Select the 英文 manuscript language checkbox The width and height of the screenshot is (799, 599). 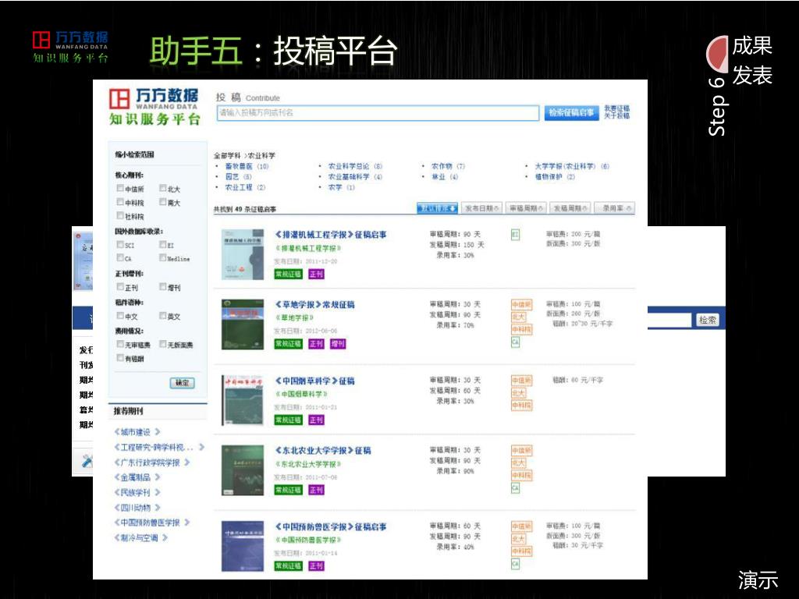pos(162,316)
